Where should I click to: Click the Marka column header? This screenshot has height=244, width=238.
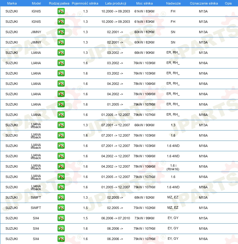[x=12, y=3]
